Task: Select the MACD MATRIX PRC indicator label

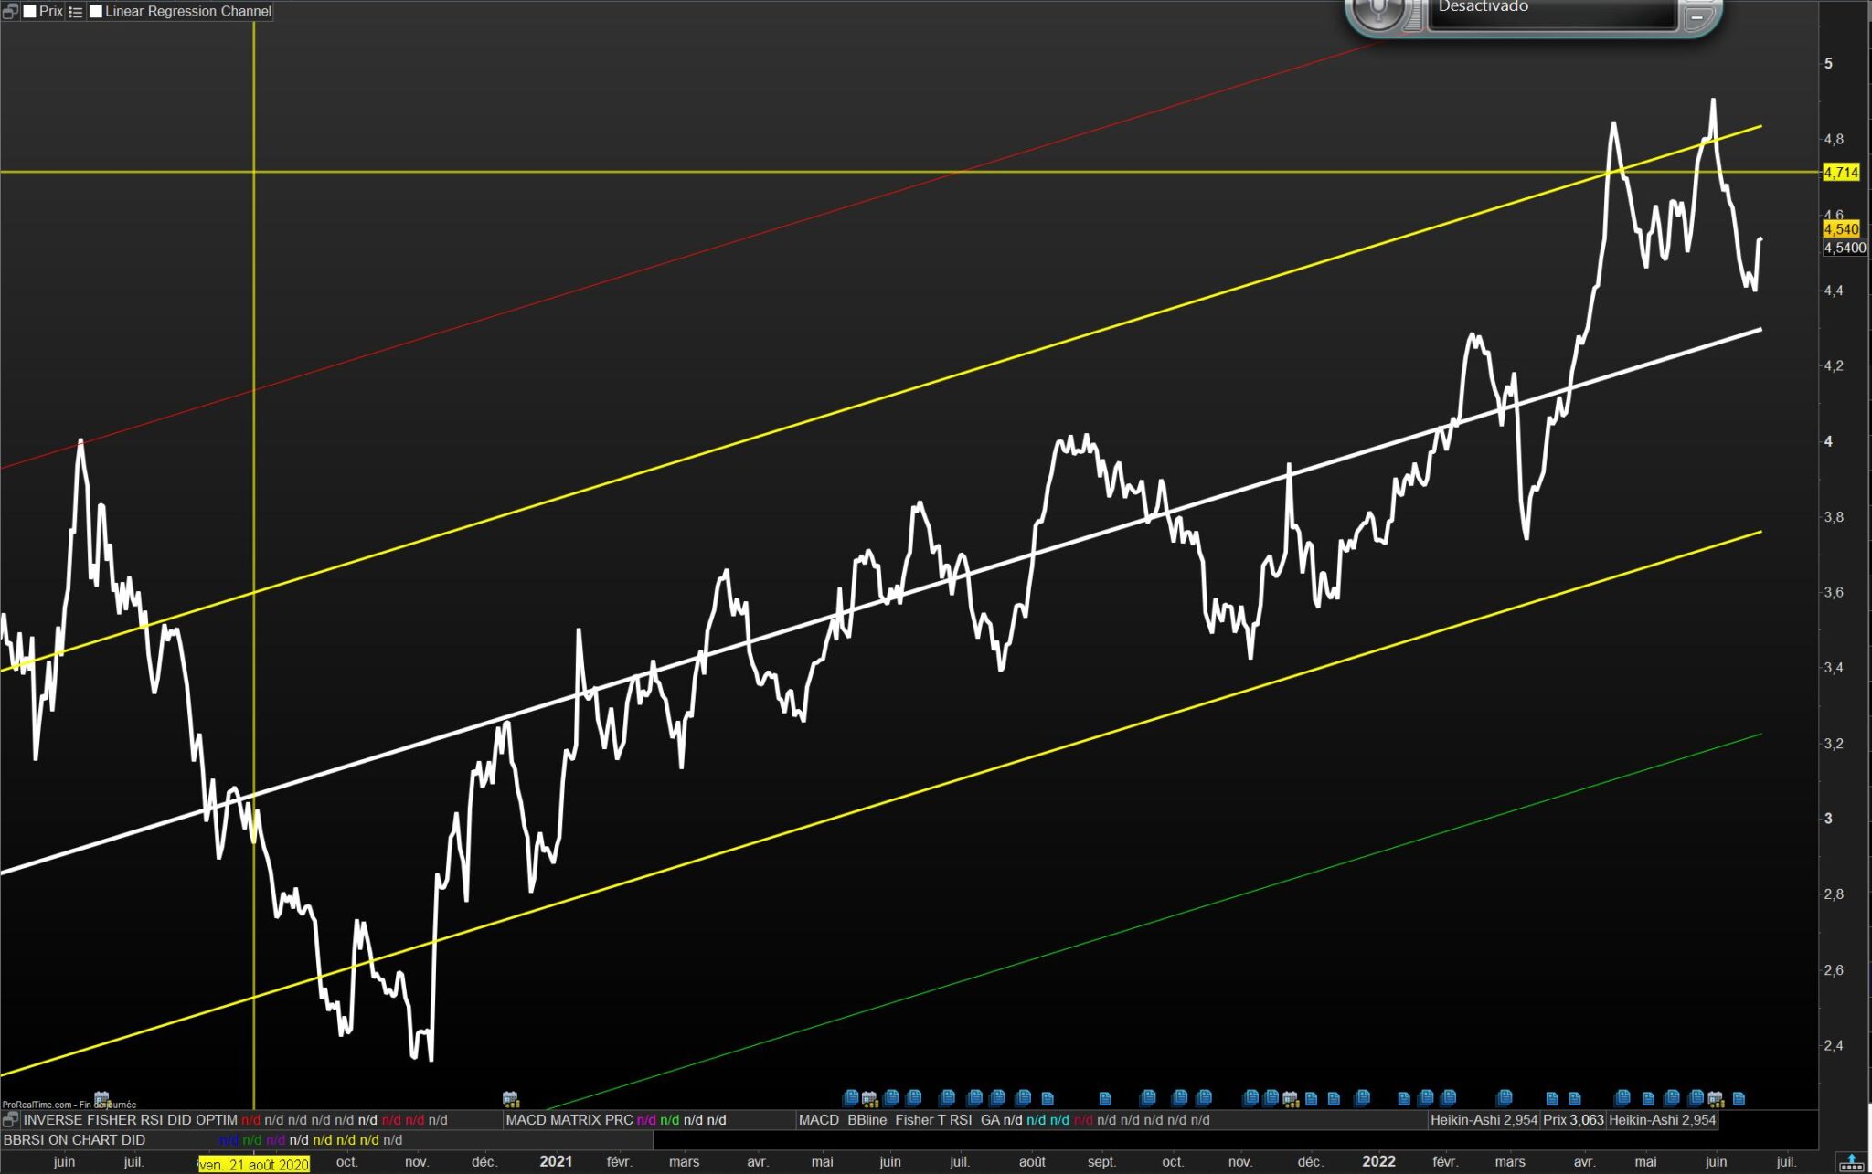Action: point(569,1119)
